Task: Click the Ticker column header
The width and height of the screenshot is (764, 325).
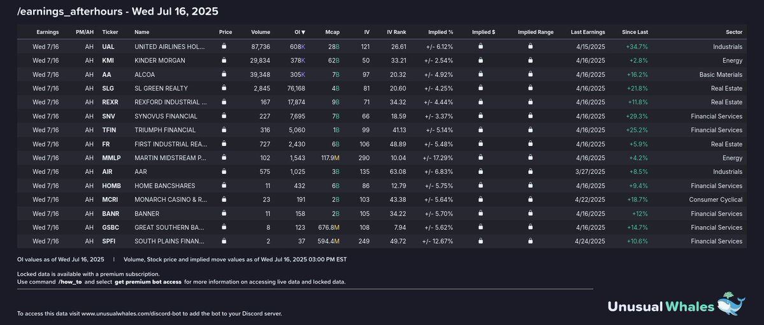Action: [x=110, y=32]
